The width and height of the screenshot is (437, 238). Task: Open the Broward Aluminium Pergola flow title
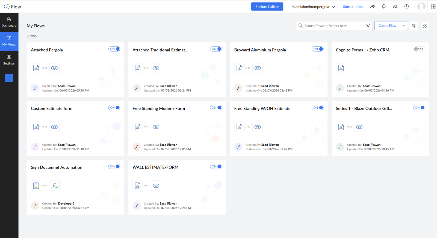(x=260, y=50)
